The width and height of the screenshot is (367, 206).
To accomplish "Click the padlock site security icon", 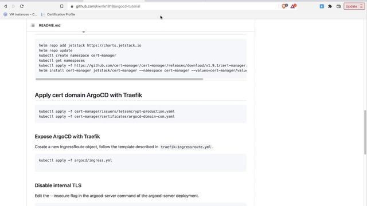I will click(x=72, y=6).
